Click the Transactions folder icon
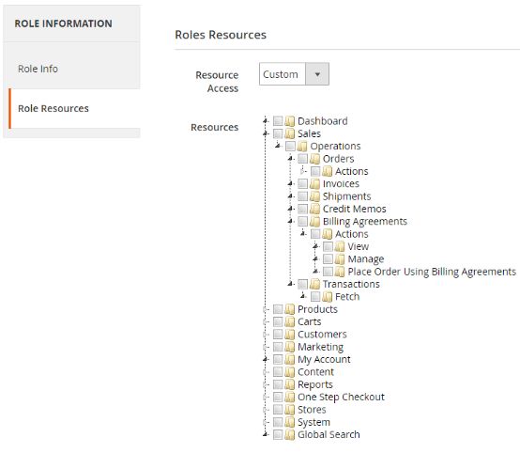The image size is (520, 453). pos(314,284)
